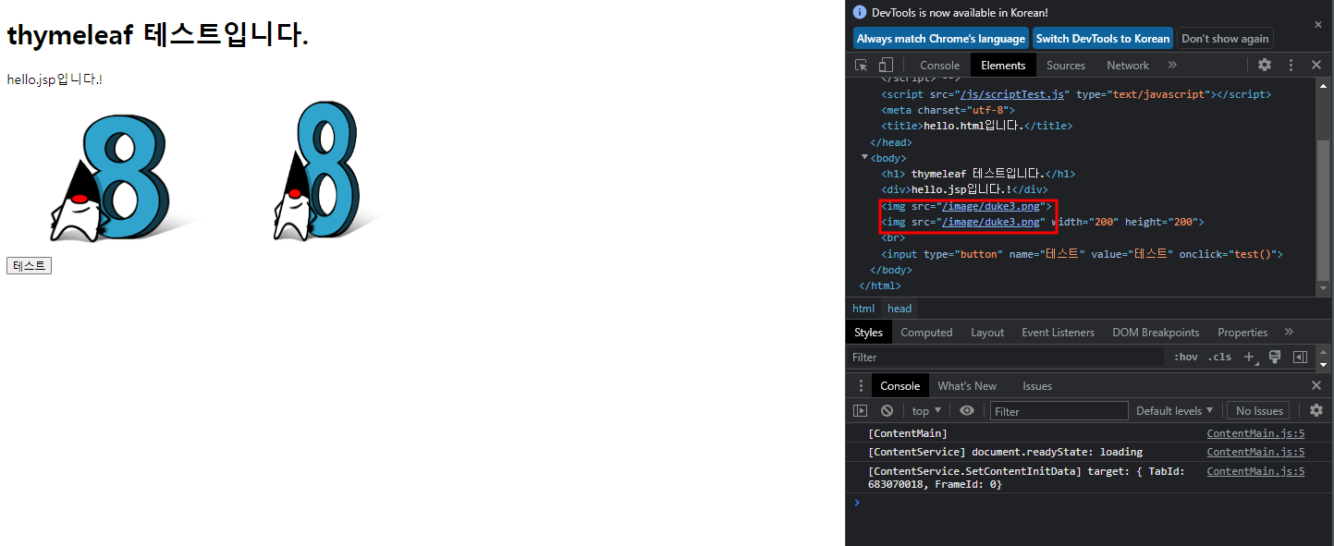Screen dimensions: 1334x546
Task: Activate the inspect element picker icon
Action: [862, 65]
